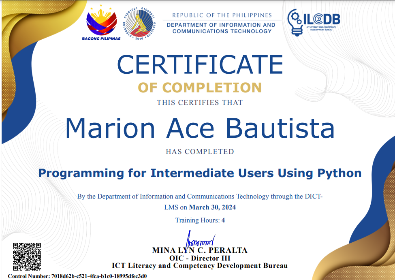Click the large "CERTIFICATE" heading
Screen dimensions: 395x280
click(x=200, y=64)
